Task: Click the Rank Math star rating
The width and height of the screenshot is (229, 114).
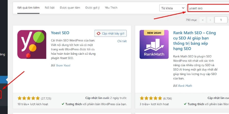Action: 151,98
